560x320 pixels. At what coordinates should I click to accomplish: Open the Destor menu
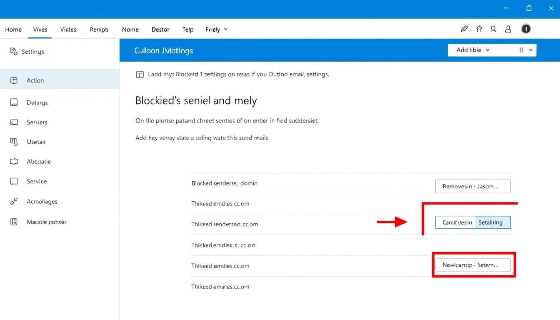160,30
